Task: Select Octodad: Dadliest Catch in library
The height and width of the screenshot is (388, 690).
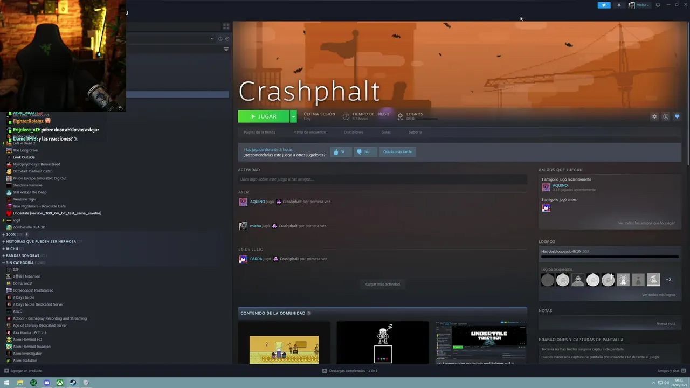Action: (32, 171)
